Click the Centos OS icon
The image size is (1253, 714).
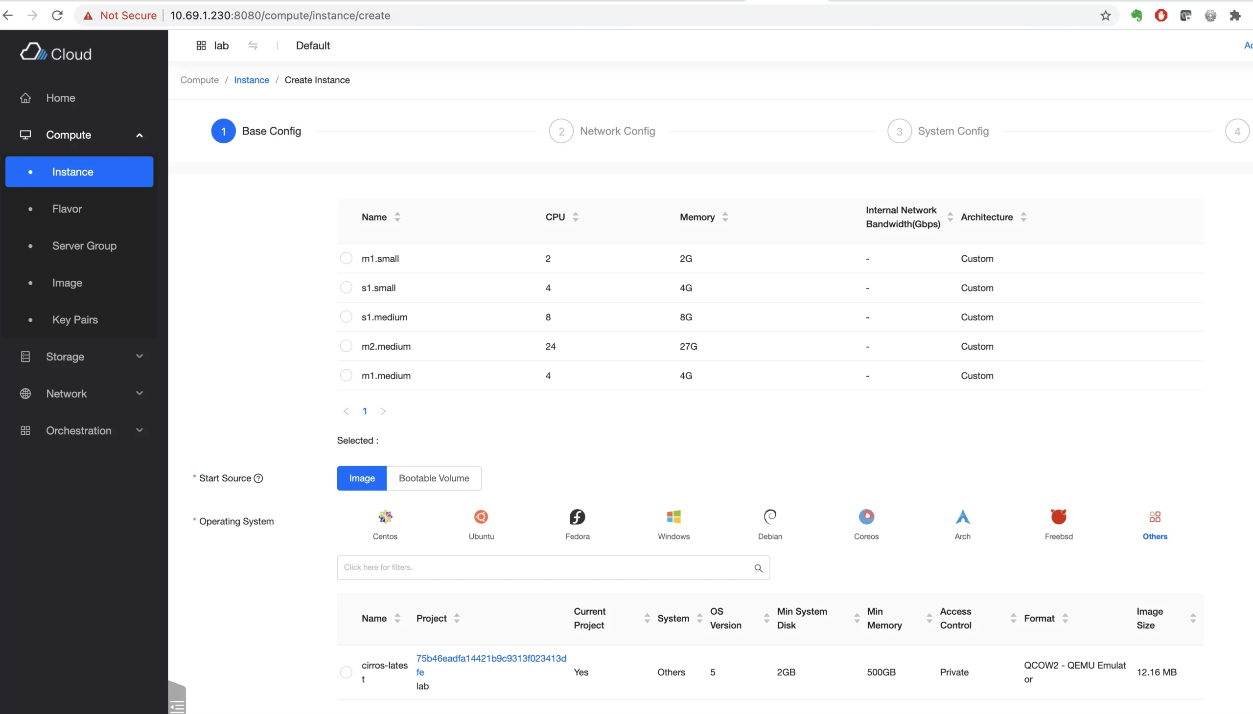pos(385,517)
